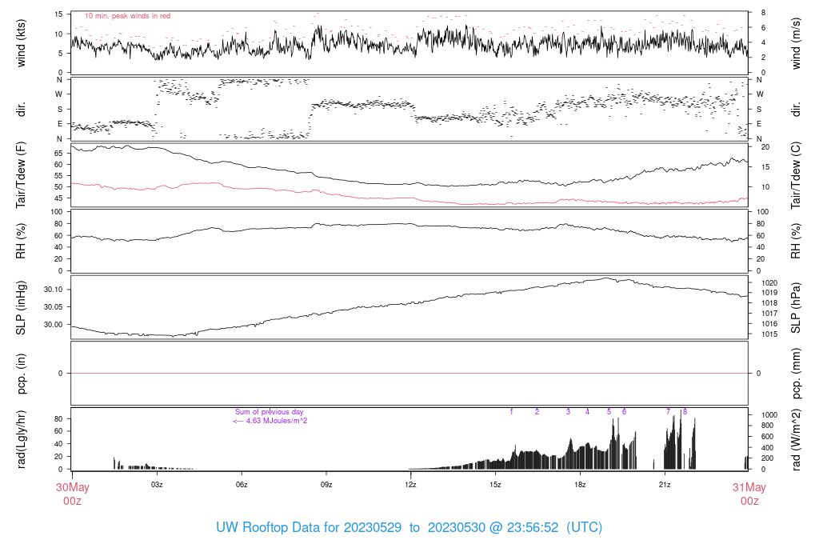
Task: Click the red zero precipitation line
Action: click(x=409, y=374)
